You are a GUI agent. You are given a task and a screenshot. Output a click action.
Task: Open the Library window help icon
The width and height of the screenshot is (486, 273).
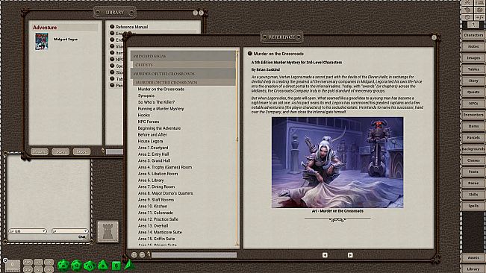196,13
